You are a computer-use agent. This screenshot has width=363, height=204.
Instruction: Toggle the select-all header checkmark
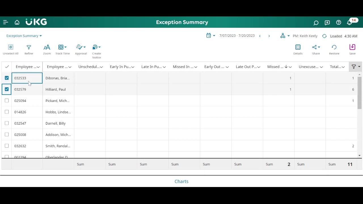7,67
